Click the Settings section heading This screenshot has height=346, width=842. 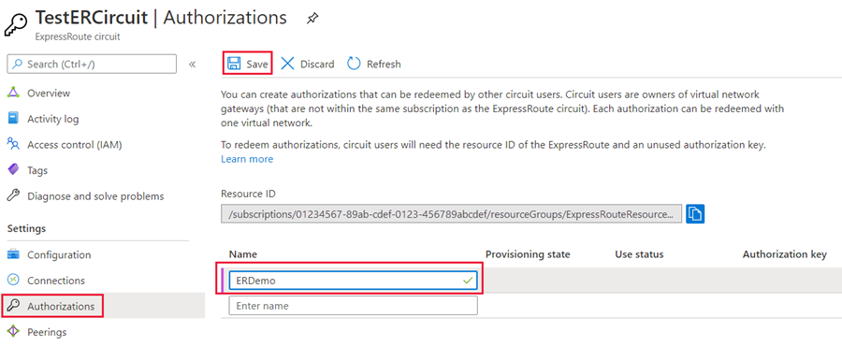pyautogui.click(x=26, y=228)
